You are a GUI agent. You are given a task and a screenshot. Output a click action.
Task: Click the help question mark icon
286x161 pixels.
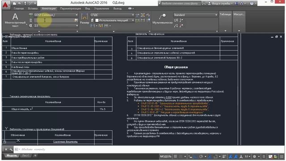252,3
